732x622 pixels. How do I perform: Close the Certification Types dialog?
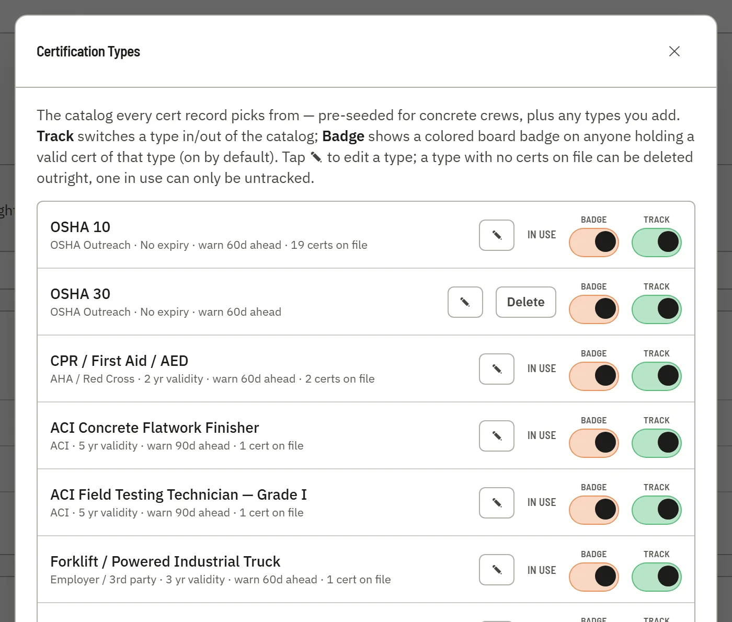pyautogui.click(x=674, y=51)
